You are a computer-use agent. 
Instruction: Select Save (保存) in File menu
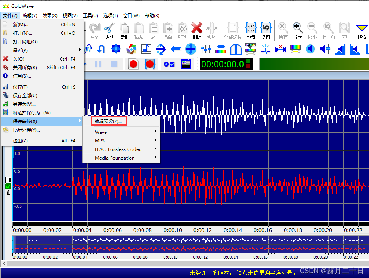click(43, 87)
